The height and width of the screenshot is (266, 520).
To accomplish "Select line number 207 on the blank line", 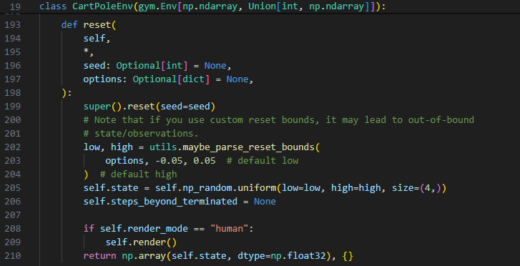I will point(13,215).
